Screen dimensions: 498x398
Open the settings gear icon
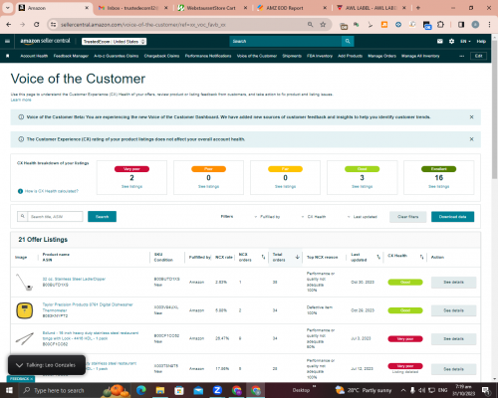point(451,41)
